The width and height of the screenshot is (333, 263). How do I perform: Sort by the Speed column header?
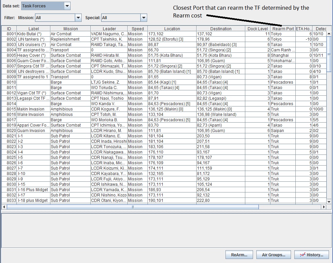138,29
